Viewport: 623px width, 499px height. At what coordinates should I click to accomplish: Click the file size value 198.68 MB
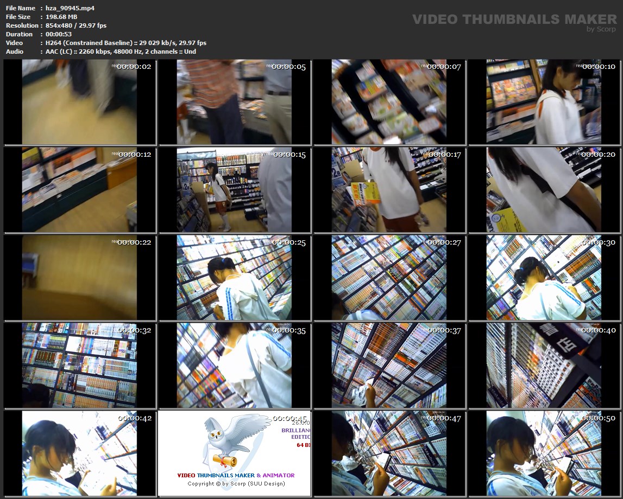pos(61,17)
